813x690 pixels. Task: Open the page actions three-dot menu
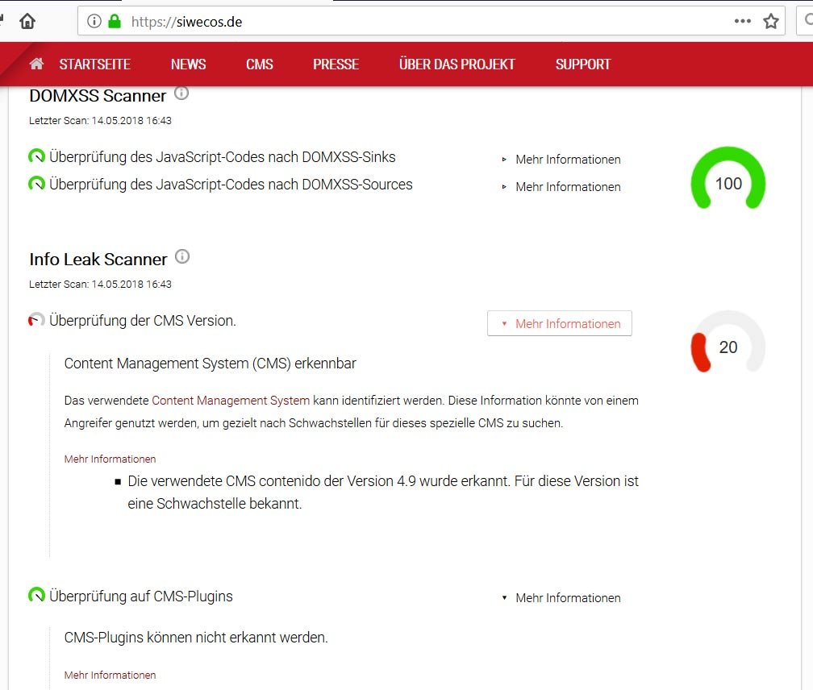[x=743, y=22]
